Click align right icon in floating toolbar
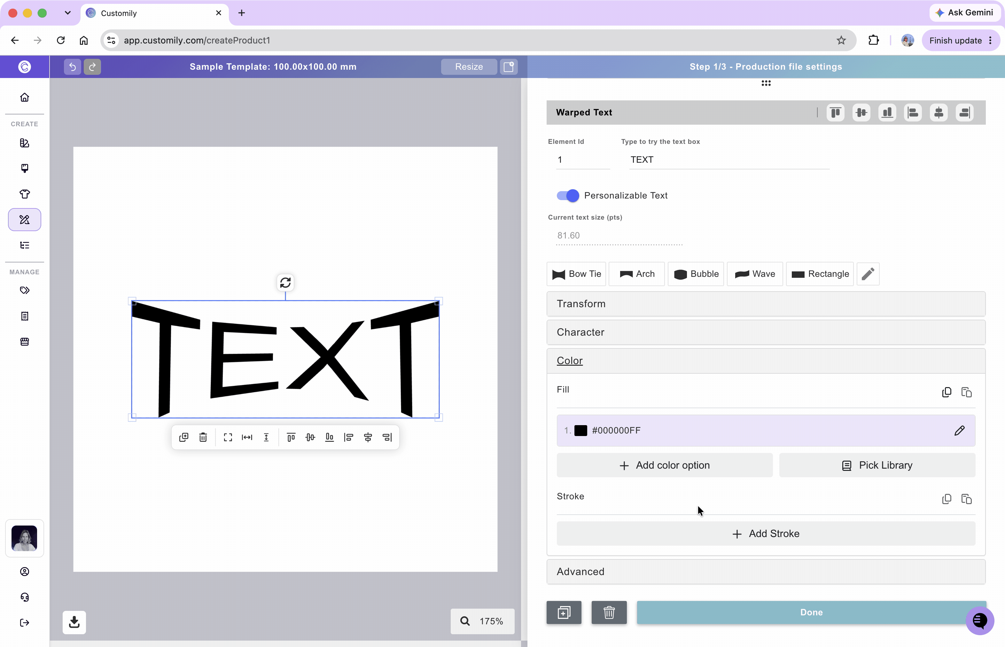1005x647 pixels. (387, 437)
